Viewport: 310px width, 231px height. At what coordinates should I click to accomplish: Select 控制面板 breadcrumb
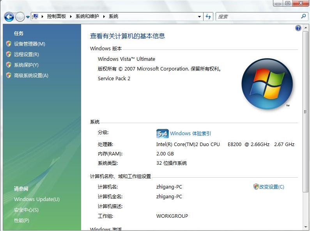pyautogui.click(x=56, y=16)
